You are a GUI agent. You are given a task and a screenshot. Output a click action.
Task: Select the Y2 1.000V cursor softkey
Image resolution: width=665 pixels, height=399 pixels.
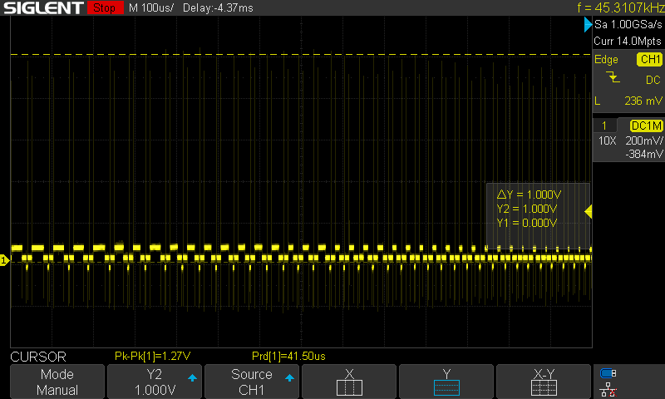155,382
